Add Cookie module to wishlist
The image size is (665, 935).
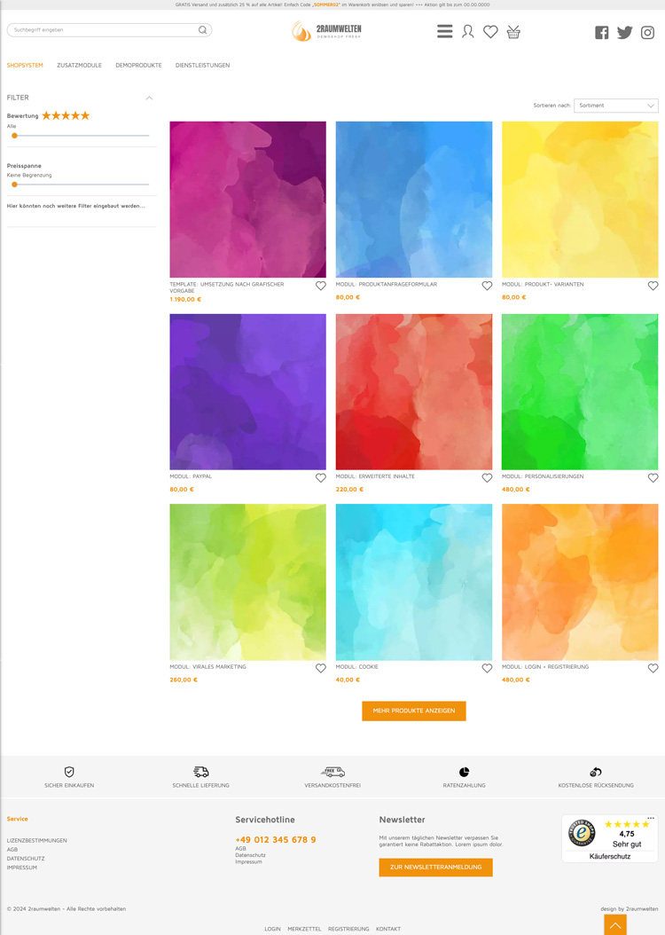pos(487,669)
